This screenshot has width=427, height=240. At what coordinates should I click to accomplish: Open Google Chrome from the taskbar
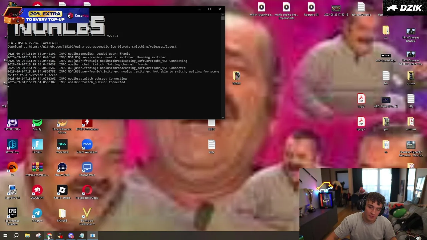(49, 236)
